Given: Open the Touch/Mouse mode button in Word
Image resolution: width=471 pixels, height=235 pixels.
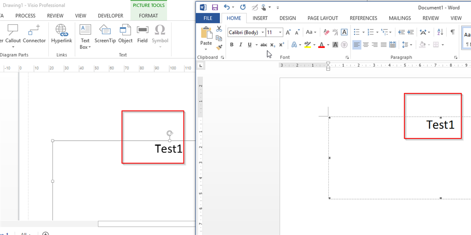Looking at the screenshot, I should [264, 7].
